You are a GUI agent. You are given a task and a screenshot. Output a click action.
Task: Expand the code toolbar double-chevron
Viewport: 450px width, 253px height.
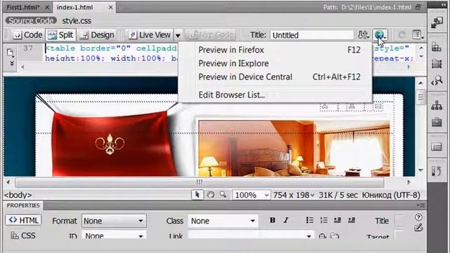[12, 63]
